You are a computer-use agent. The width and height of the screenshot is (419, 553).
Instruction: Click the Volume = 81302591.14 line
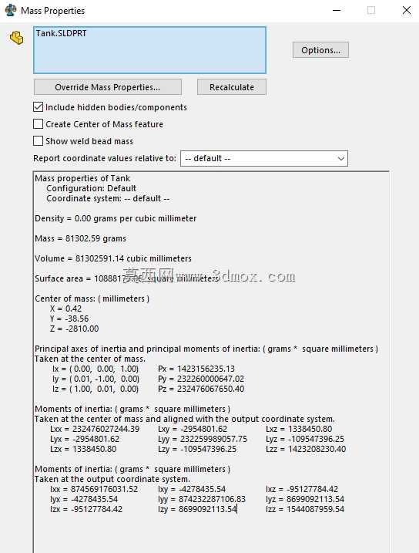click(113, 258)
